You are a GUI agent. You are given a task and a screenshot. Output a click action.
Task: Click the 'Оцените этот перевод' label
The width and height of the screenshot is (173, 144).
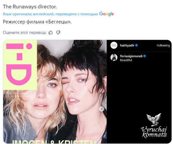point(25,32)
